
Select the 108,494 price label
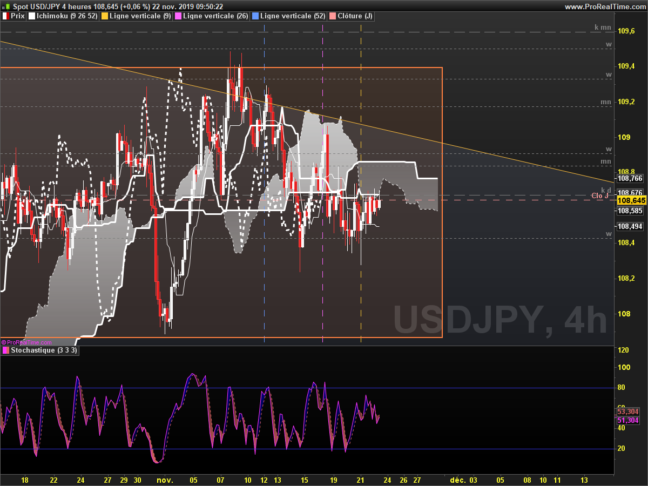coord(630,227)
